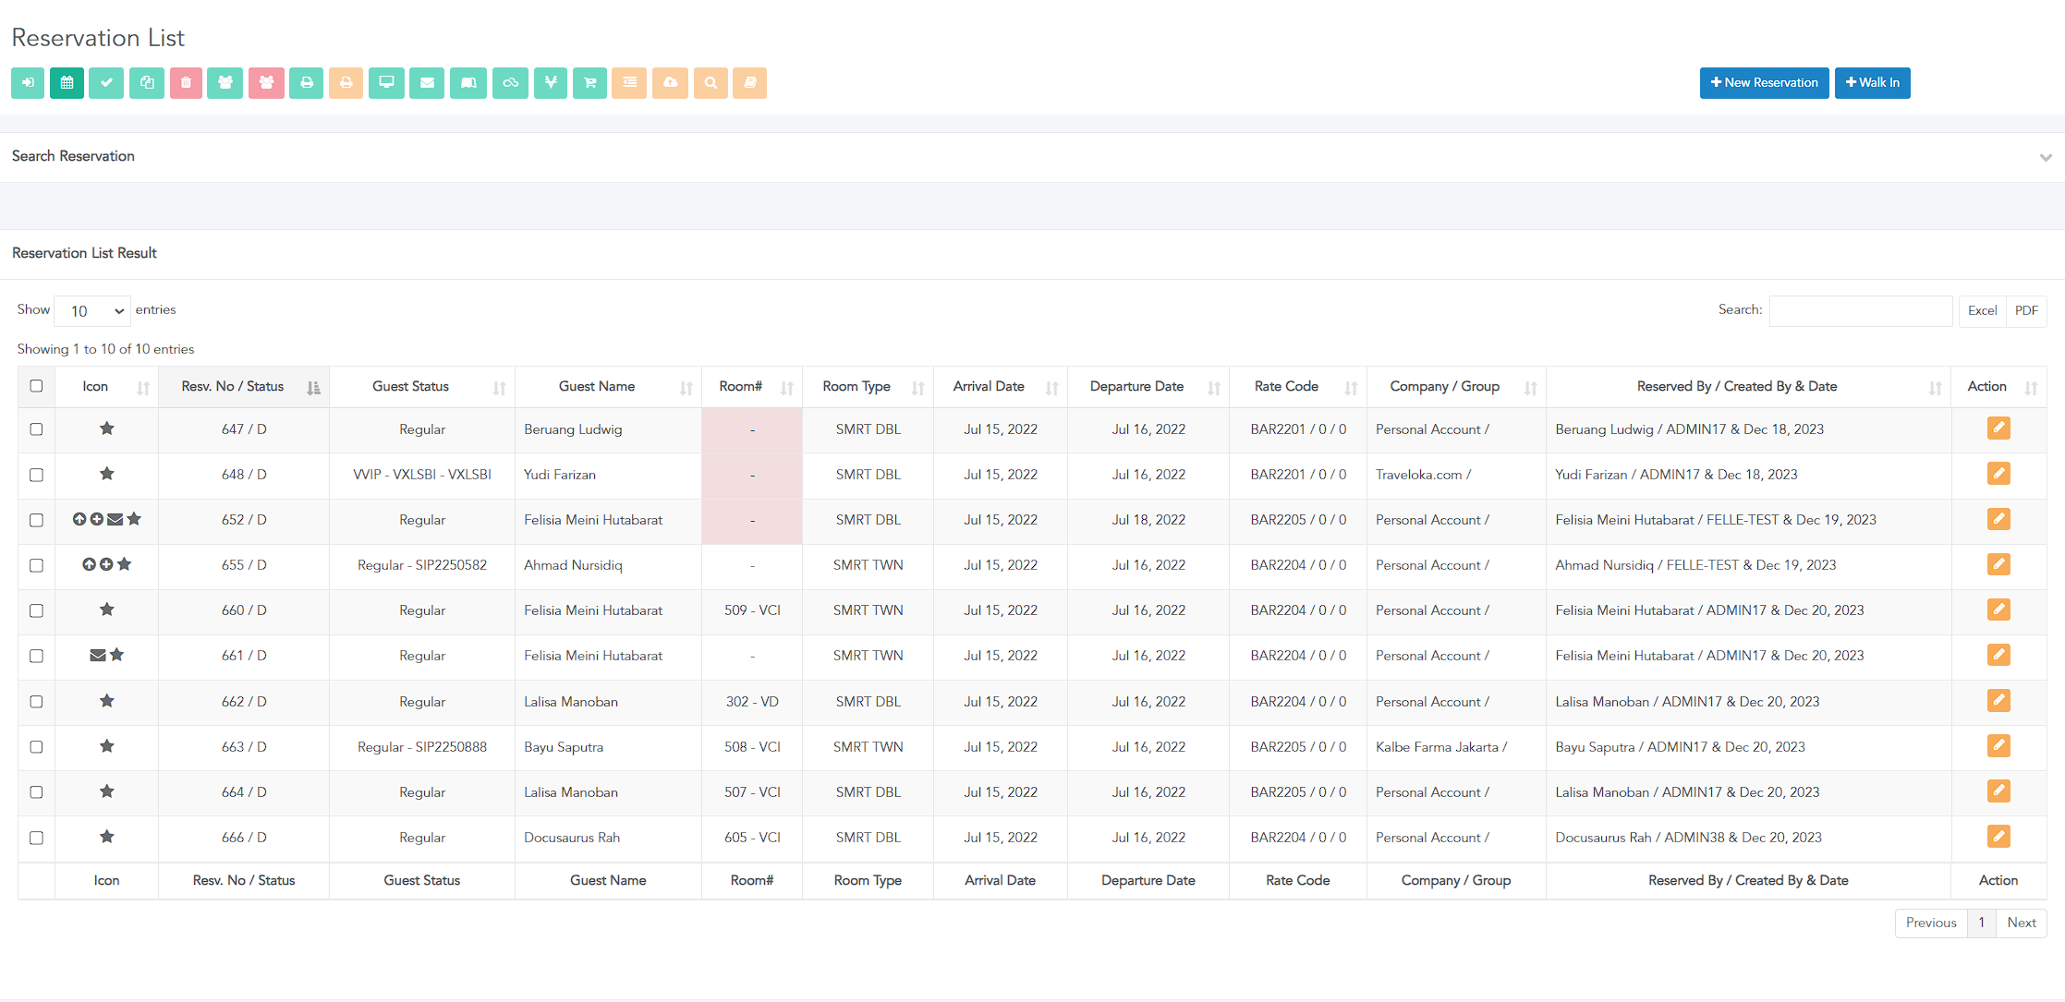Click room cell 509 - VCI
The height and width of the screenshot is (1002, 2065).
[752, 610]
